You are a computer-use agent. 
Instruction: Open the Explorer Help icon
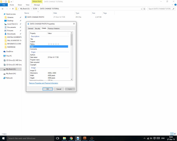pos(175,5)
